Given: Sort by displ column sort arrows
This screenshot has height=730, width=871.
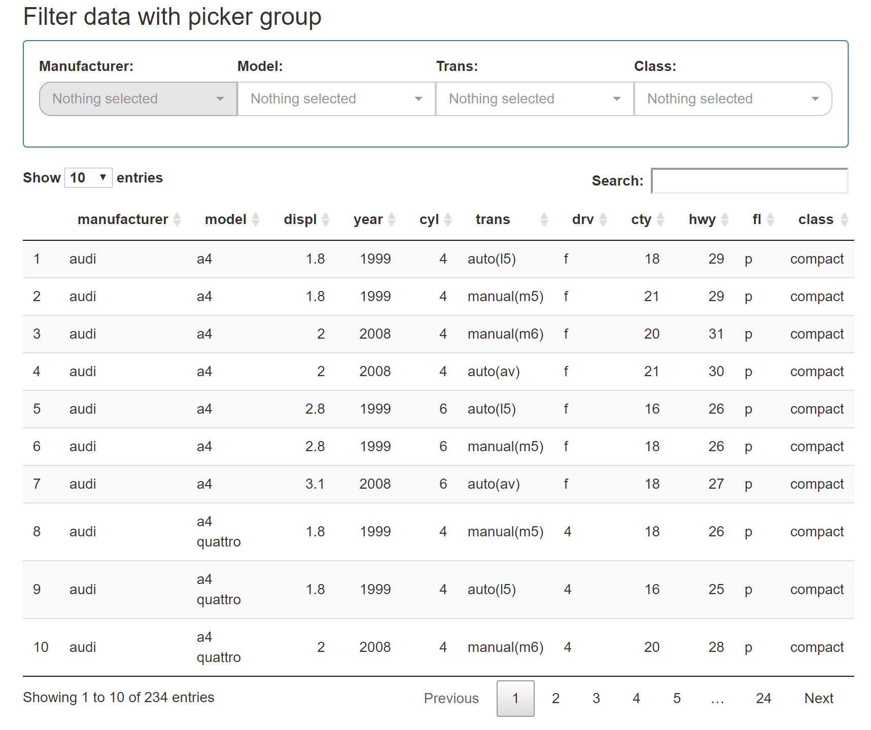Looking at the screenshot, I should tap(326, 220).
